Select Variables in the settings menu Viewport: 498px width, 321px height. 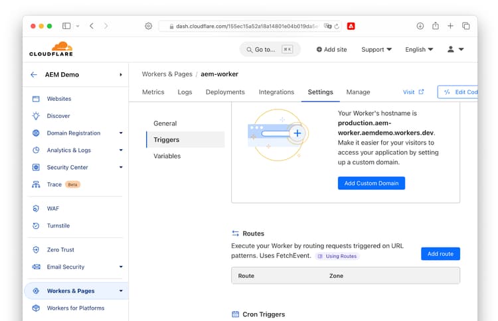[x=167, y=156]
